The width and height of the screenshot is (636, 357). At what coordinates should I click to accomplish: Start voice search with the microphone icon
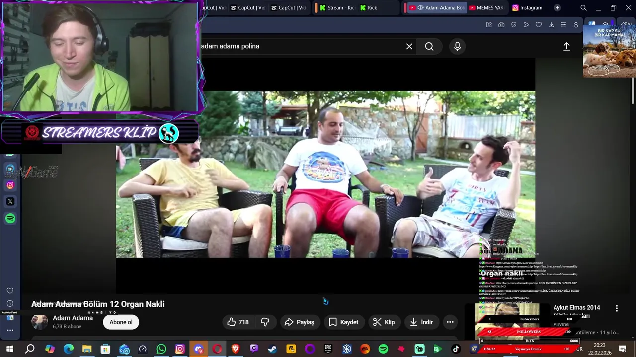[x=457, y=46]
